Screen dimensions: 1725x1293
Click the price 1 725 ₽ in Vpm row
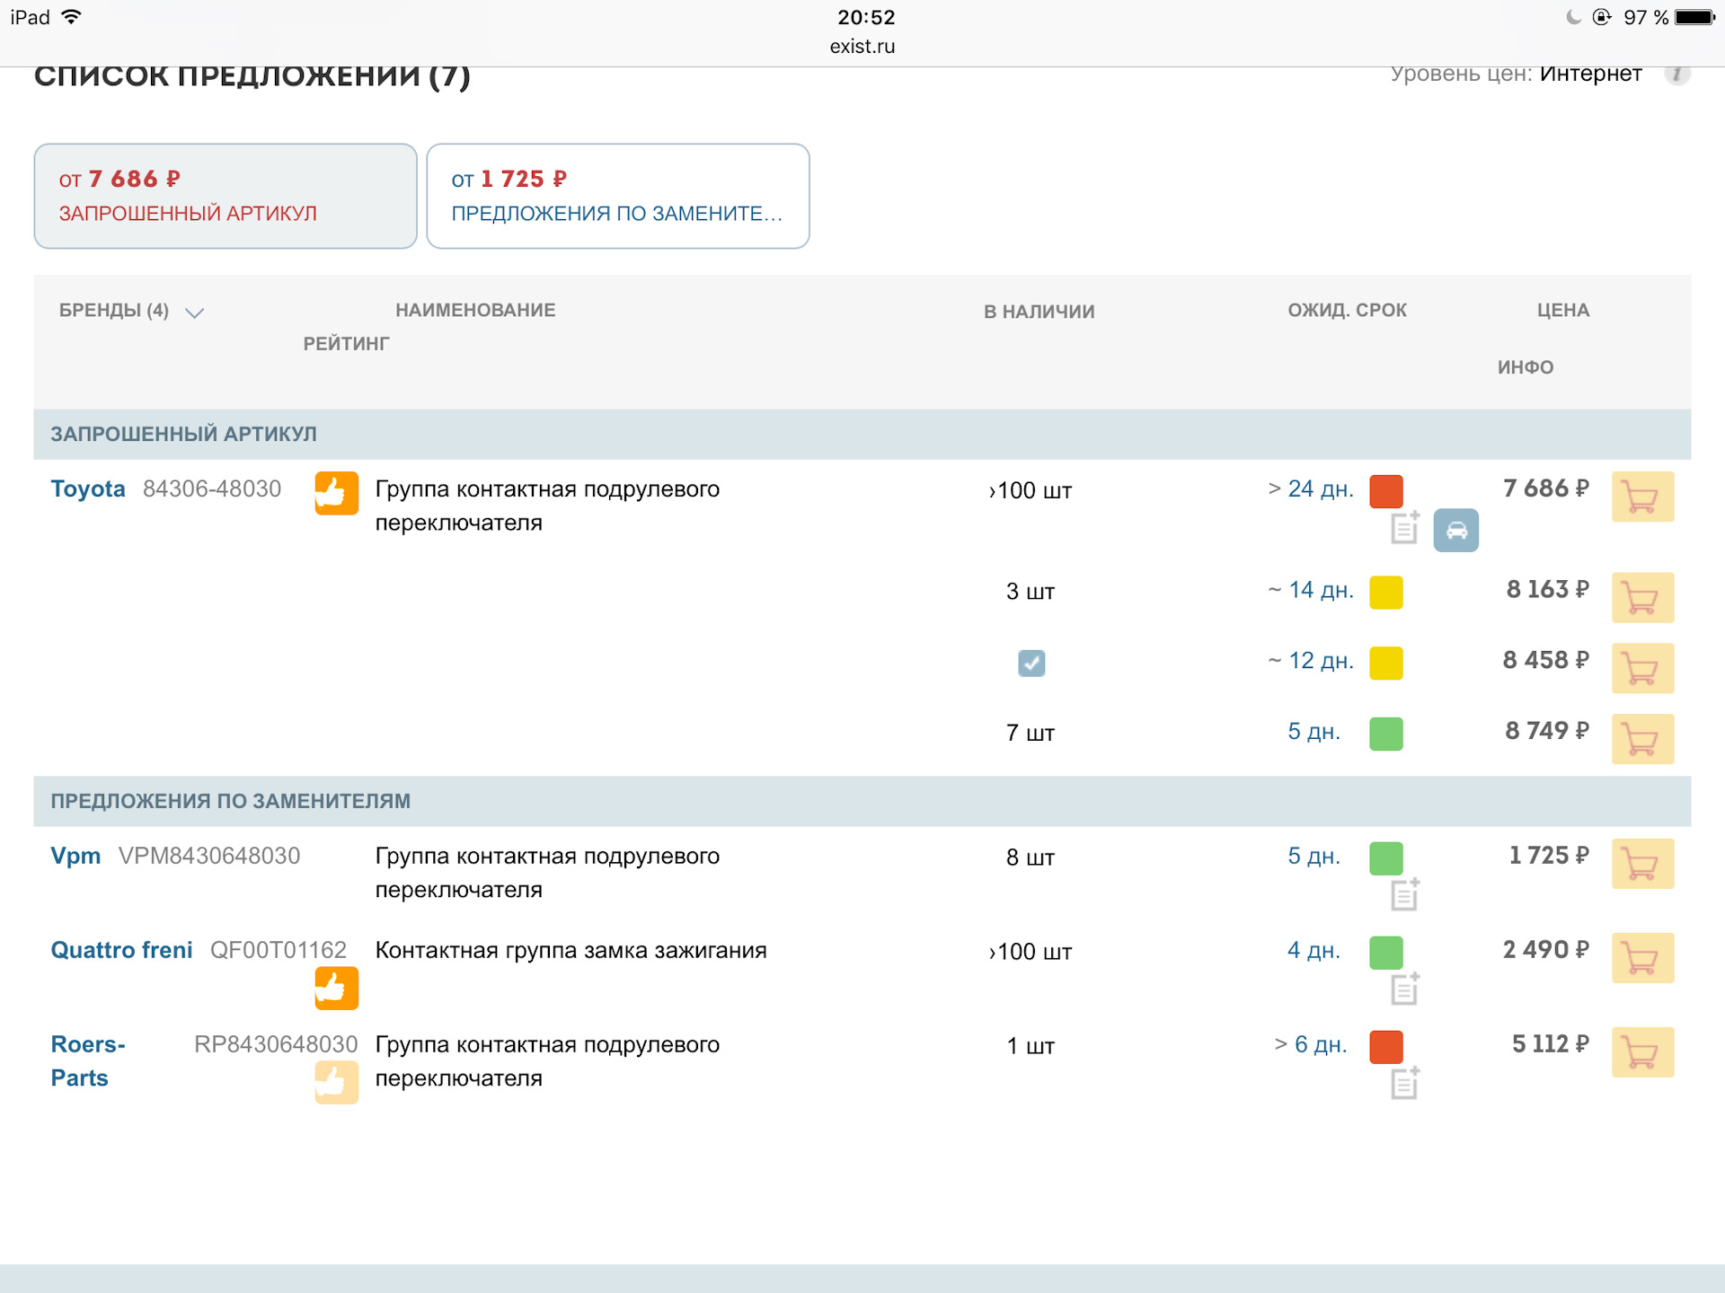coord(1549,856)
